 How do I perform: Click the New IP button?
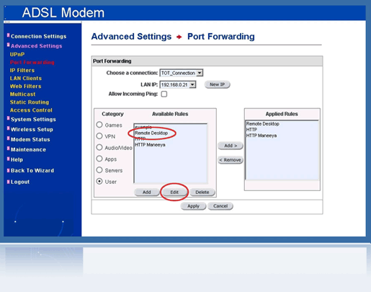(x=217, y=84)
